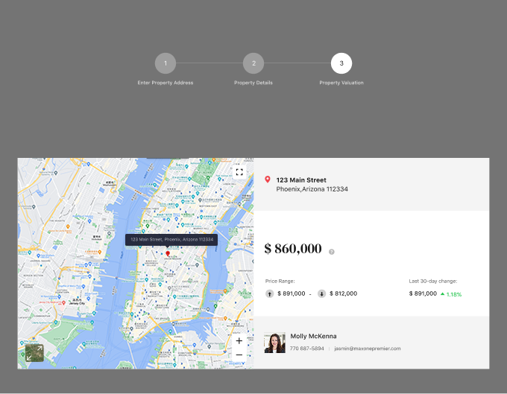Open the help icon next to $860,000

tap(332, 252)
